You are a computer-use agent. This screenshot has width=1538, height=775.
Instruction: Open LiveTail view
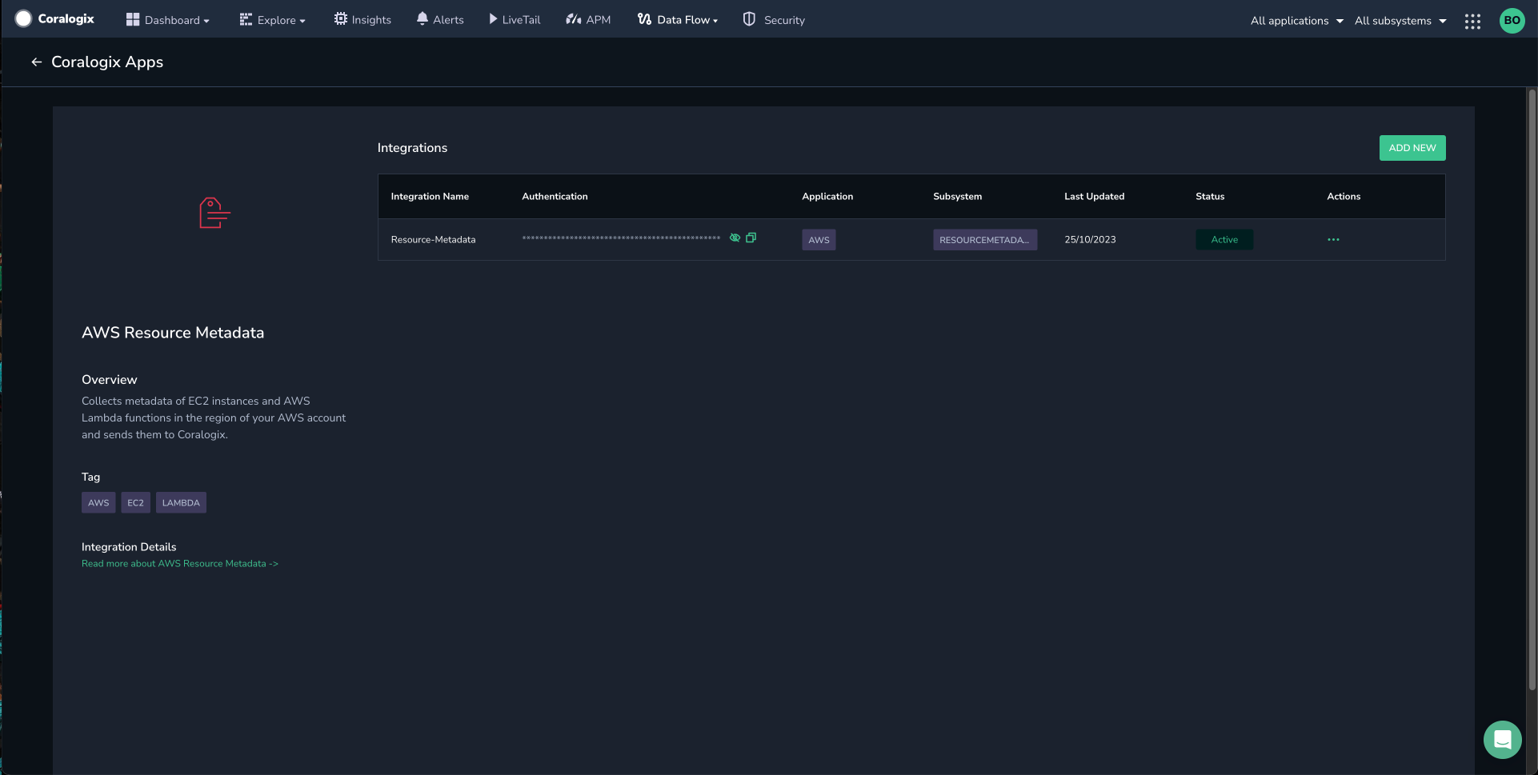[x=515, y=20]
